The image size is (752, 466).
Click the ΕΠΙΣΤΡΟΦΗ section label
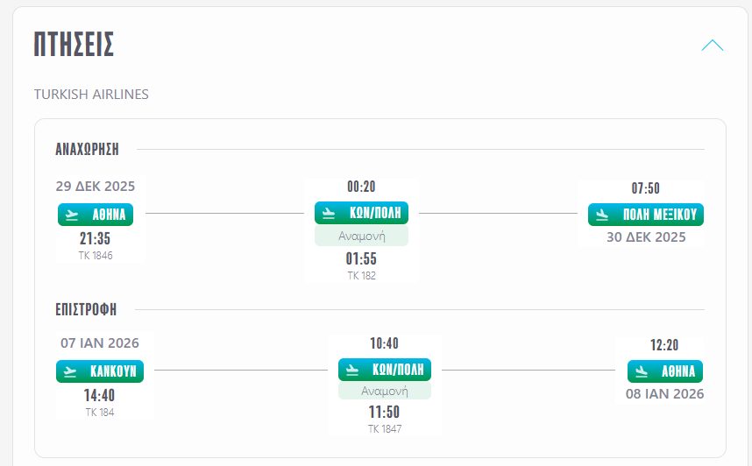pos(86,309)
